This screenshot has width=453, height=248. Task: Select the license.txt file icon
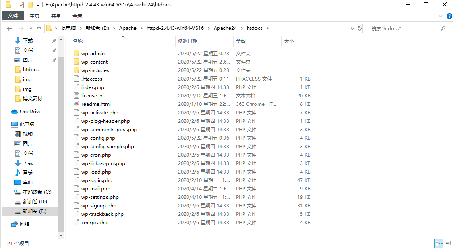click(77, 95)
